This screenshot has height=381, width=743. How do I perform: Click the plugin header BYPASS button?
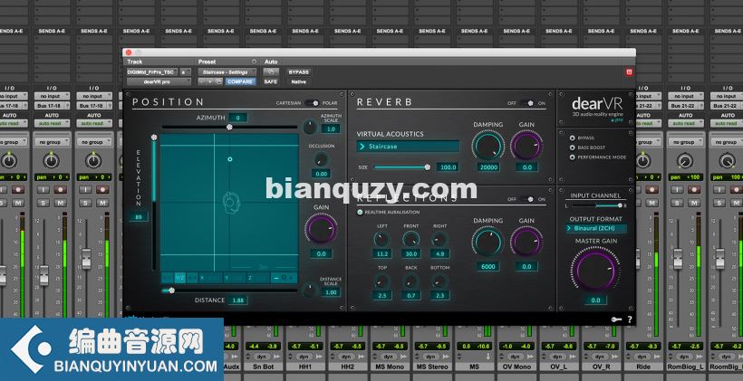[x=298, y=71]
